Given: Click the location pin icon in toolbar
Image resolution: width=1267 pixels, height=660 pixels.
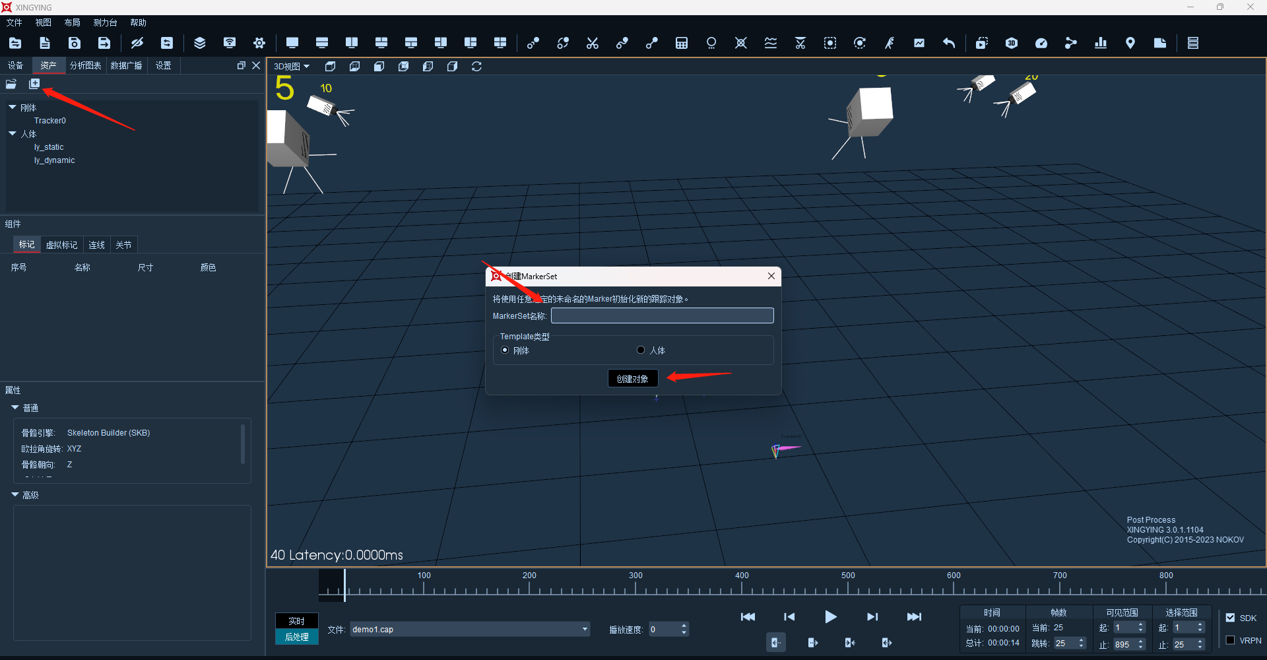Looking at the screenshot, I should point(1130,43).
